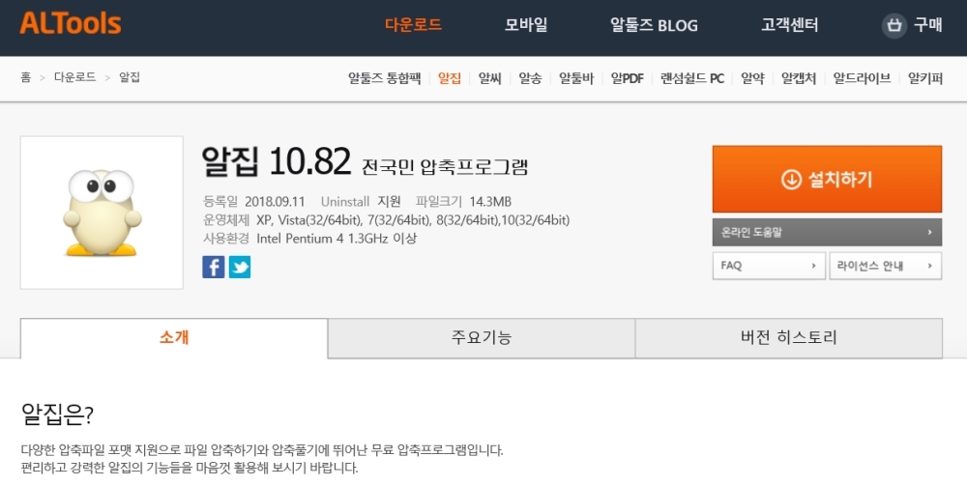Select 알씨 in the product bar
967x486 pixels.
tap(489, 78)
